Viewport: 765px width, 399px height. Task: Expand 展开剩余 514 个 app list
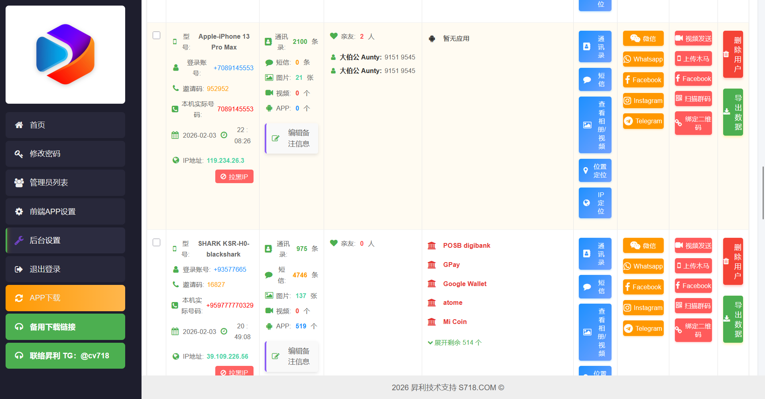pyautogui.click(x=454, y=343)
